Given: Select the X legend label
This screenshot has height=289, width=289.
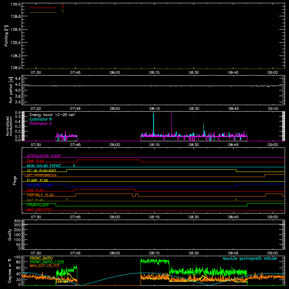Looking at the screenshot, I should click(62, 6).
